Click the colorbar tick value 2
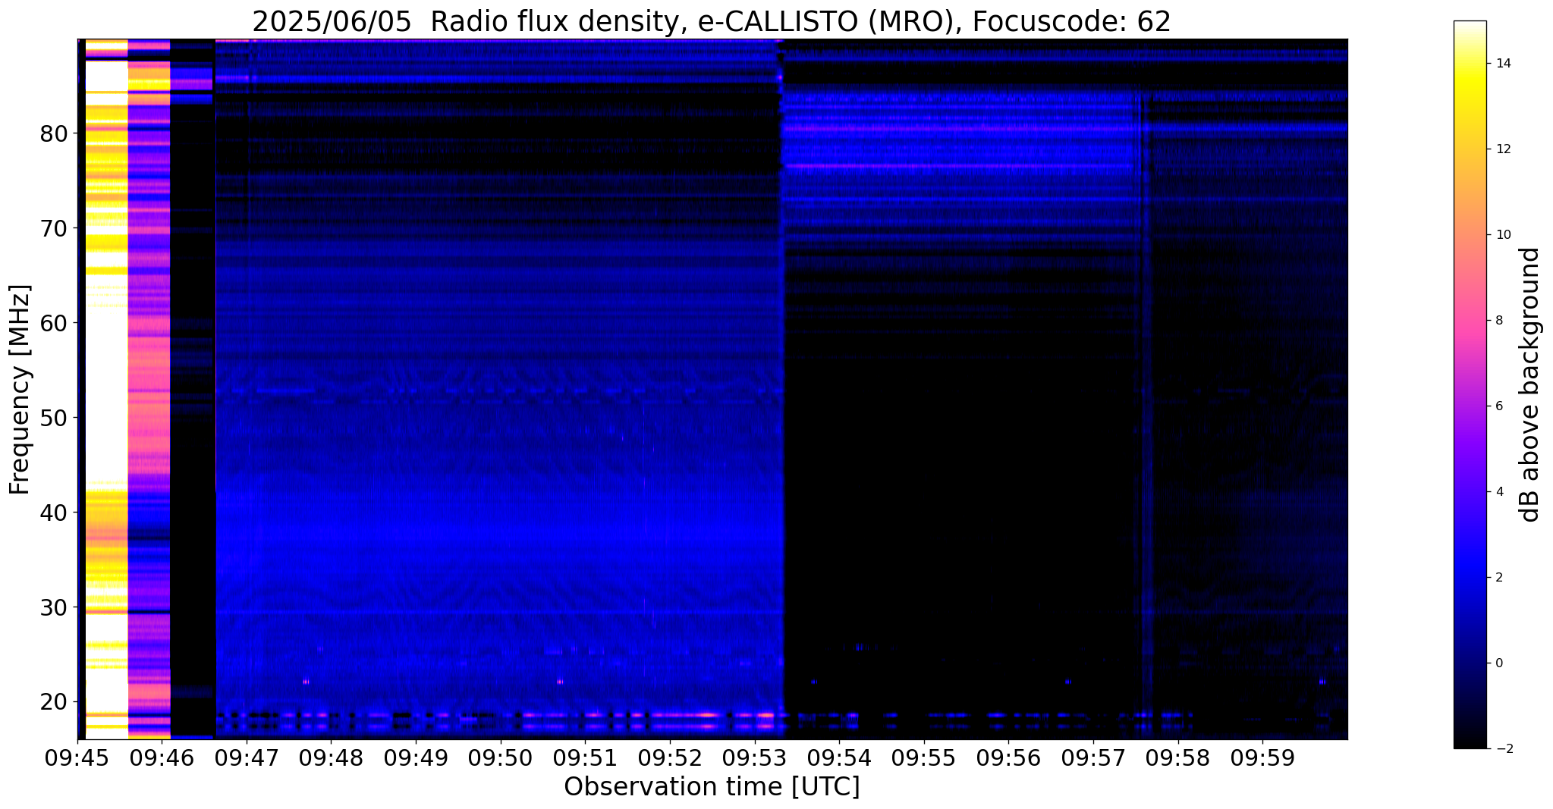The height and width of the screenshot is (809, 1553). coord(1499,578)
